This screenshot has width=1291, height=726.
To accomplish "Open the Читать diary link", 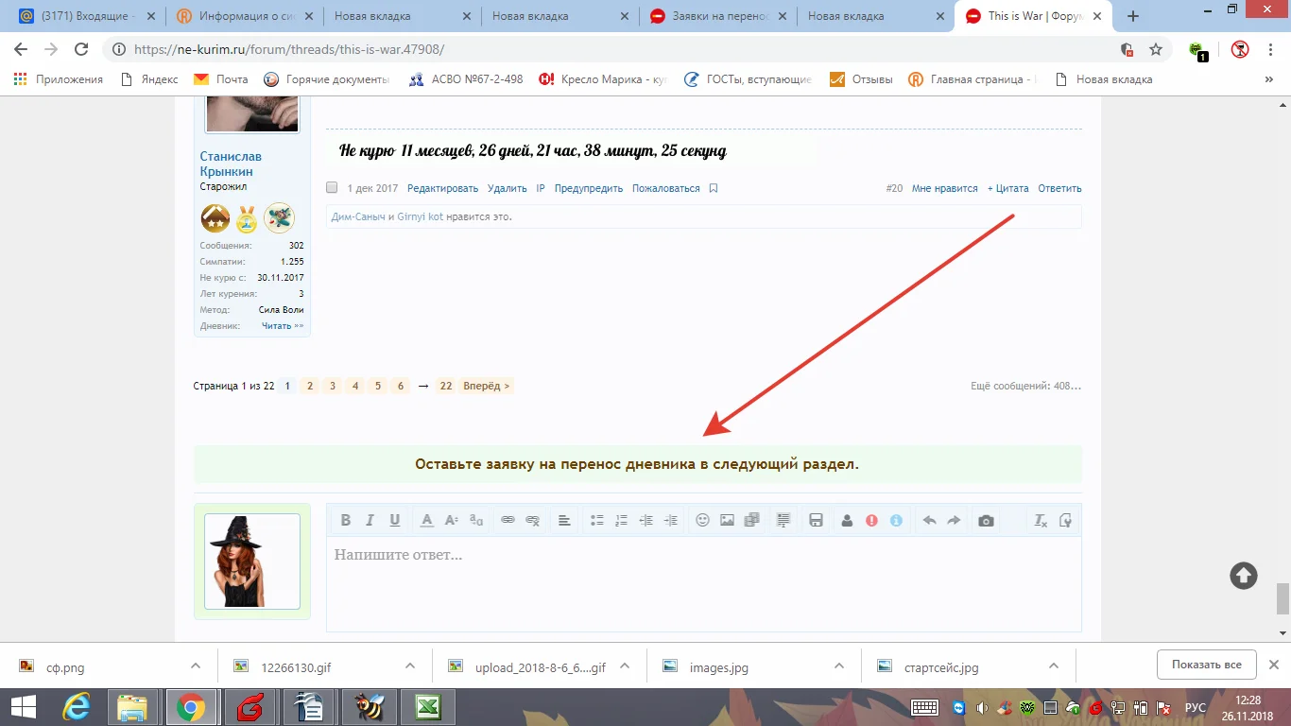I will [x=283, y=326].
